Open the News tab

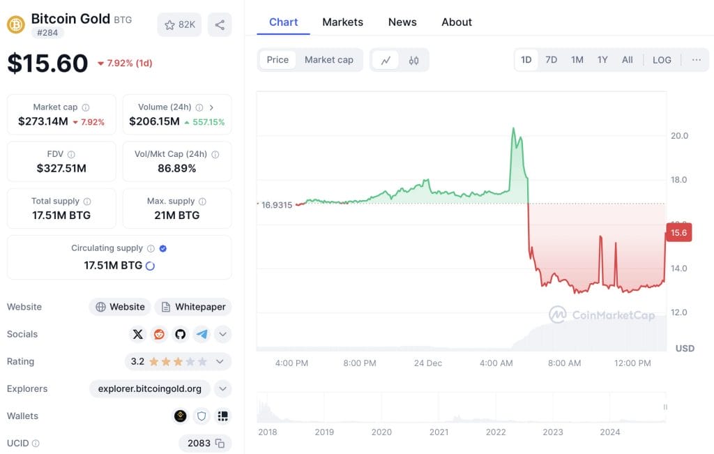click(402, 22)
